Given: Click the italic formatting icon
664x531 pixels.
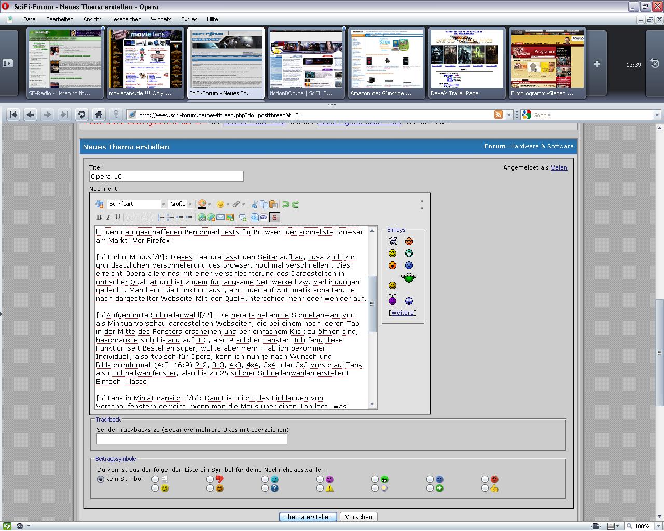Looking at the screenshot, I should click(x=108, y=217).
